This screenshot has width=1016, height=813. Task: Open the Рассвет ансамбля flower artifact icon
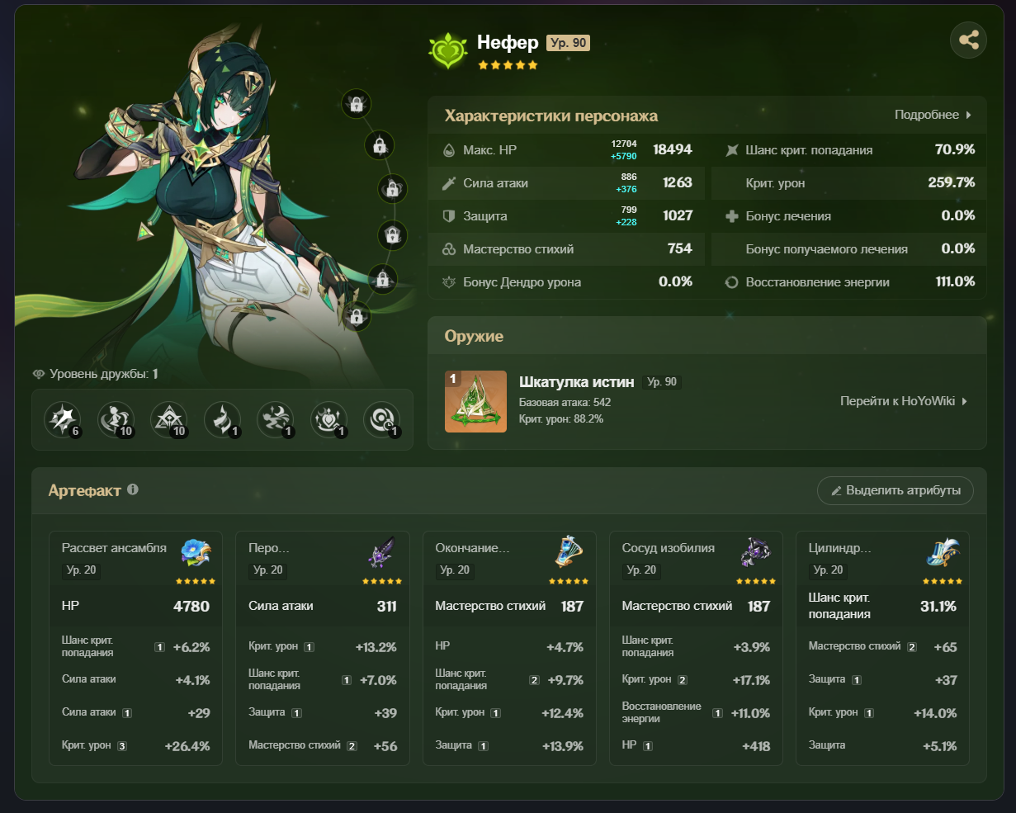(x=196, y=554)
